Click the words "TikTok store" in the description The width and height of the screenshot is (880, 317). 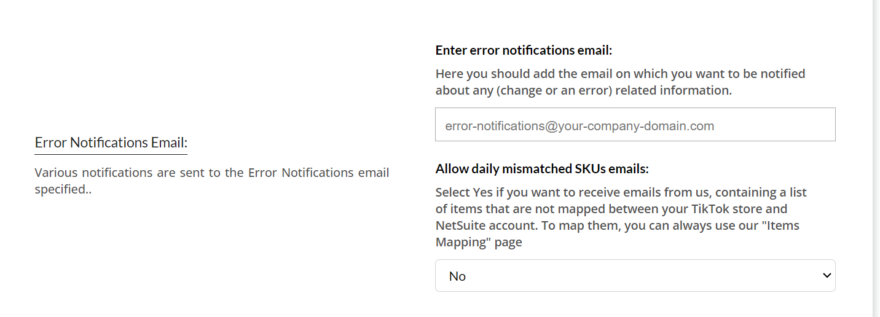[x=749, y=209]
